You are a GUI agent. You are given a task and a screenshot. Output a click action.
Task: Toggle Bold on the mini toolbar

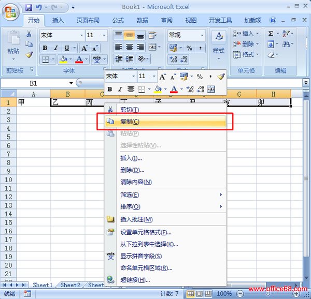click(x=110, y=89)
